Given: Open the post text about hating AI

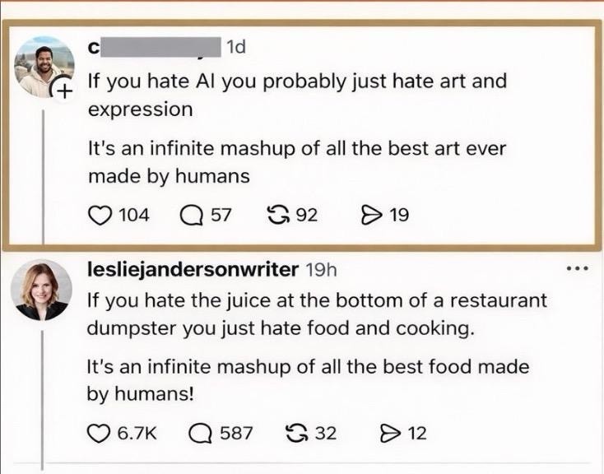Looking at the screenshot, I should coord(296,95).
